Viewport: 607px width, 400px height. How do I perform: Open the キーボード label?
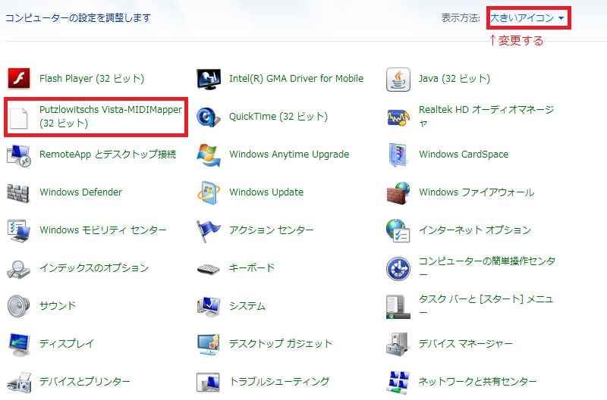[252, 268]
